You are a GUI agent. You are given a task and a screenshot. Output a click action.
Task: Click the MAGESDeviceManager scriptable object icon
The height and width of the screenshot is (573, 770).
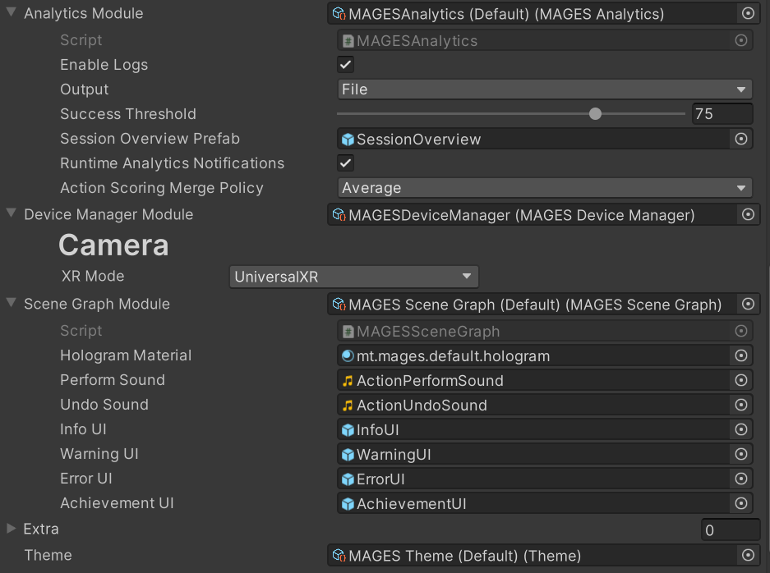[x=339, y=215]
